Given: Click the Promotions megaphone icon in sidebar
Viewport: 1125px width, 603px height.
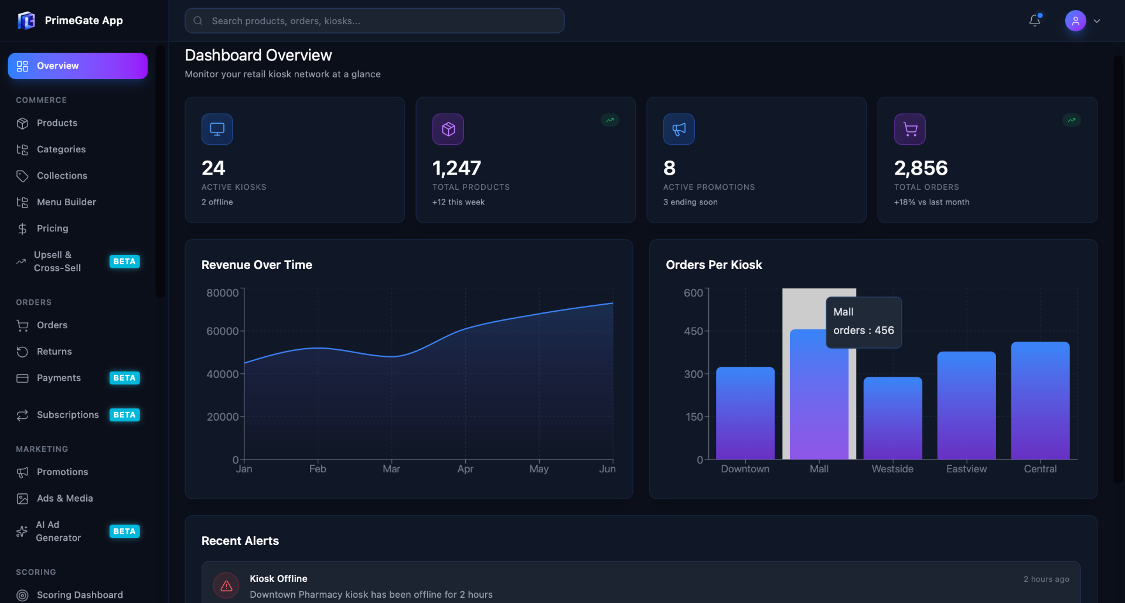Looking at the screenshot, I should [22, 472].
